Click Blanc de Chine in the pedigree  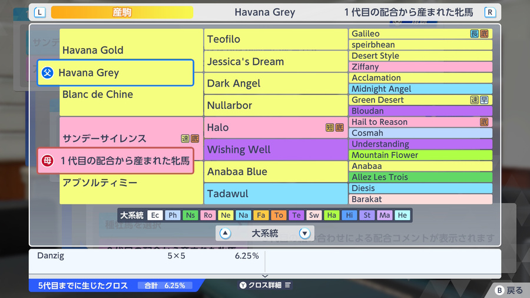pos(98,95)
